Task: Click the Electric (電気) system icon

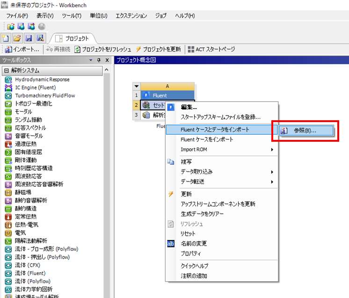Action: 8,233
